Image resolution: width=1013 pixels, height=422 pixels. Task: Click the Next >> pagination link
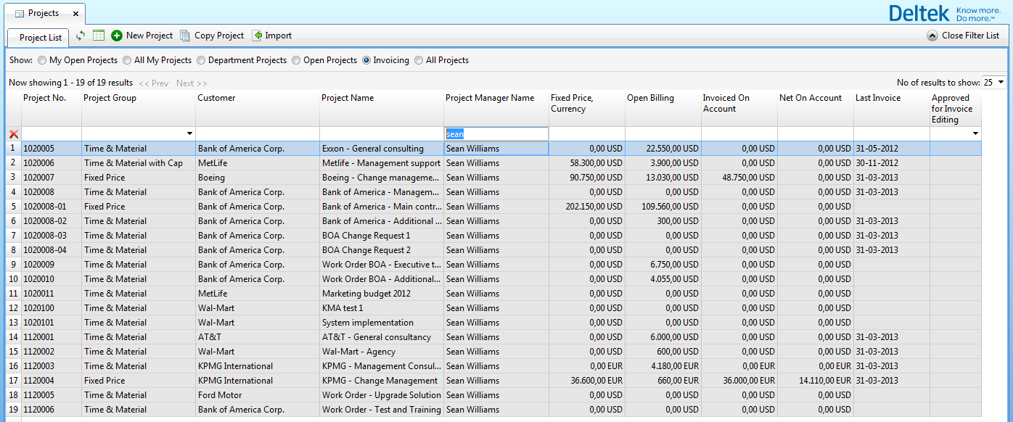click(x=192, y=83)
